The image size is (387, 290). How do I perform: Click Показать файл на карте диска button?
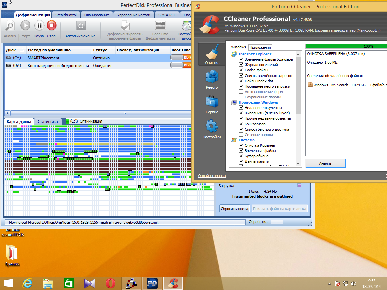point(279,209)
